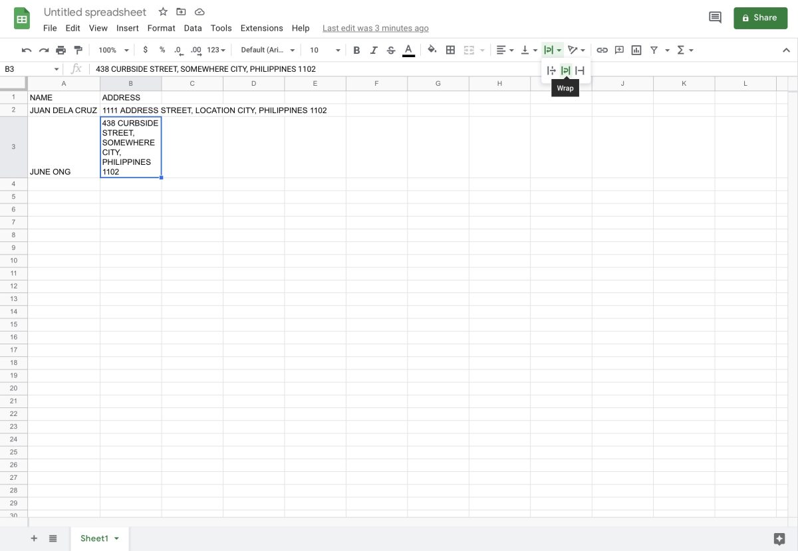Open the functions sigma menu
This screenshot has width=798, height=551.
(682, 50)
